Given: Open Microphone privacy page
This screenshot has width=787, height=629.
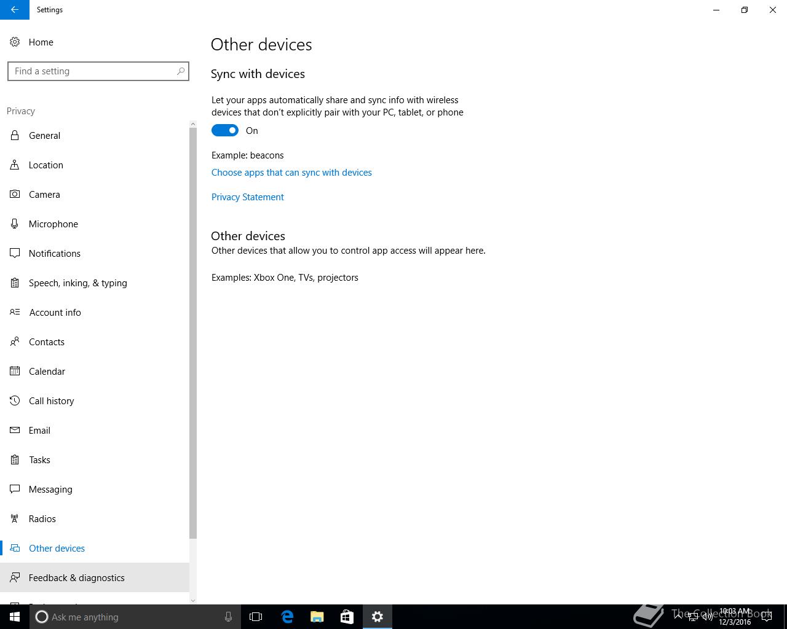Looking at the screenshot, I should [x=95, y=224].
